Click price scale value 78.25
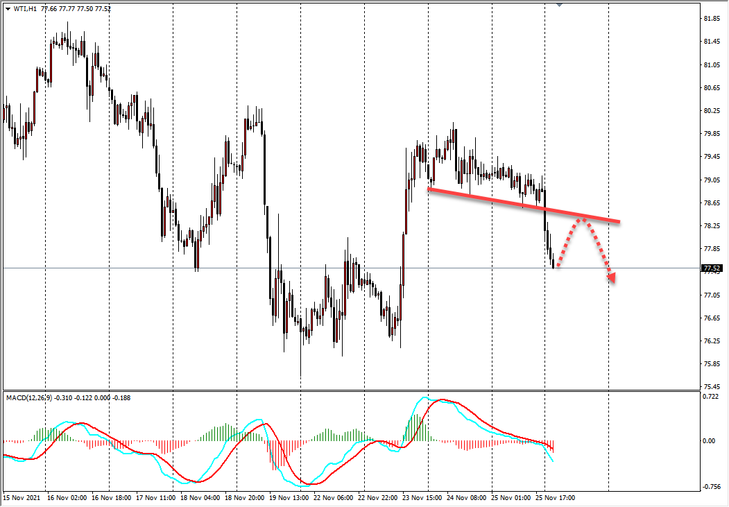The width and height of the screenshot is (729, 507). coord(712,226)
